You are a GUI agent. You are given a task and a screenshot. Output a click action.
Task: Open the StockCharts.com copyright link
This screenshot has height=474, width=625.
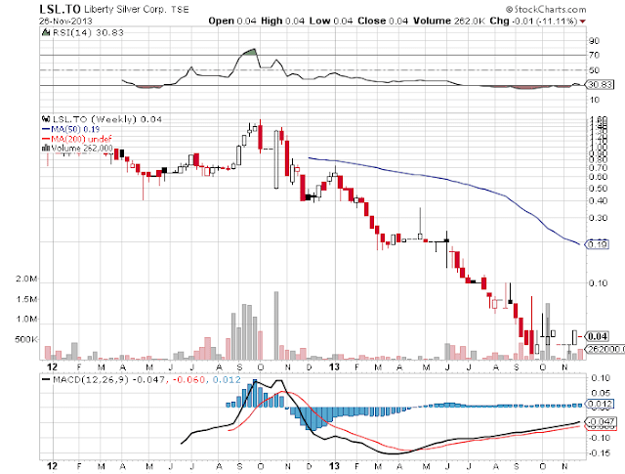click(x=546, y=9)
